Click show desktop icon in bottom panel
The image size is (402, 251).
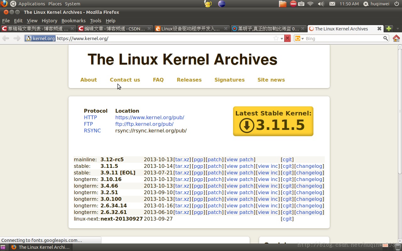click(x=3, y=247)
